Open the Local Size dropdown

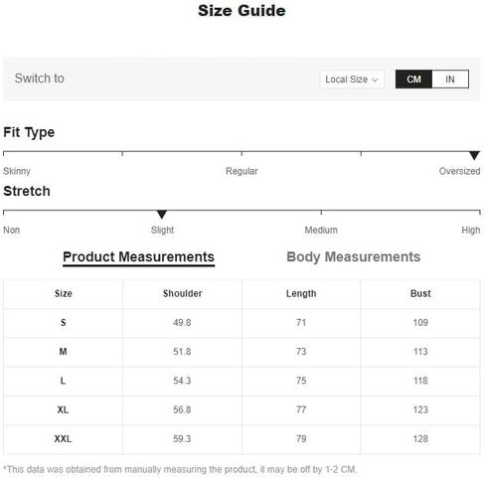point(352,80)
